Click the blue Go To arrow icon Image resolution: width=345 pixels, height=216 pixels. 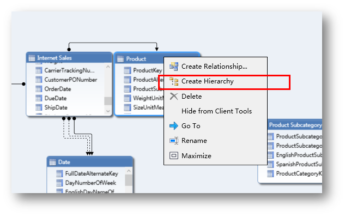(x=174, y=125)
